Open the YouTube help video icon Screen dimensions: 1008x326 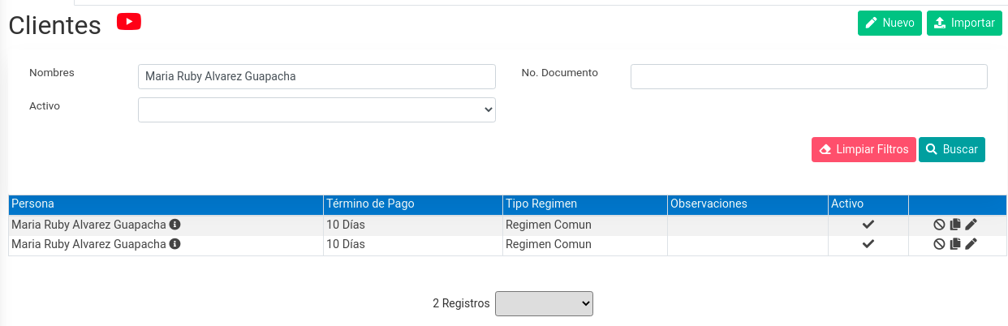click(x=129, y=22)
